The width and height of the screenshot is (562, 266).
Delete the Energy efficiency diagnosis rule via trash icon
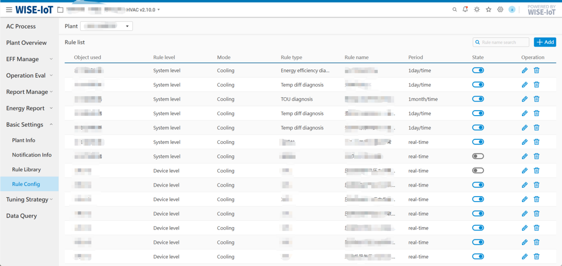click(537, 70)
